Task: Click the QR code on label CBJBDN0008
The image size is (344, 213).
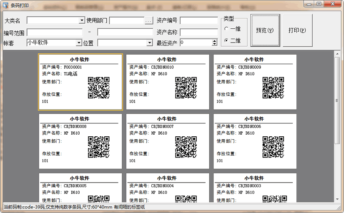Action: coord(98,147)
